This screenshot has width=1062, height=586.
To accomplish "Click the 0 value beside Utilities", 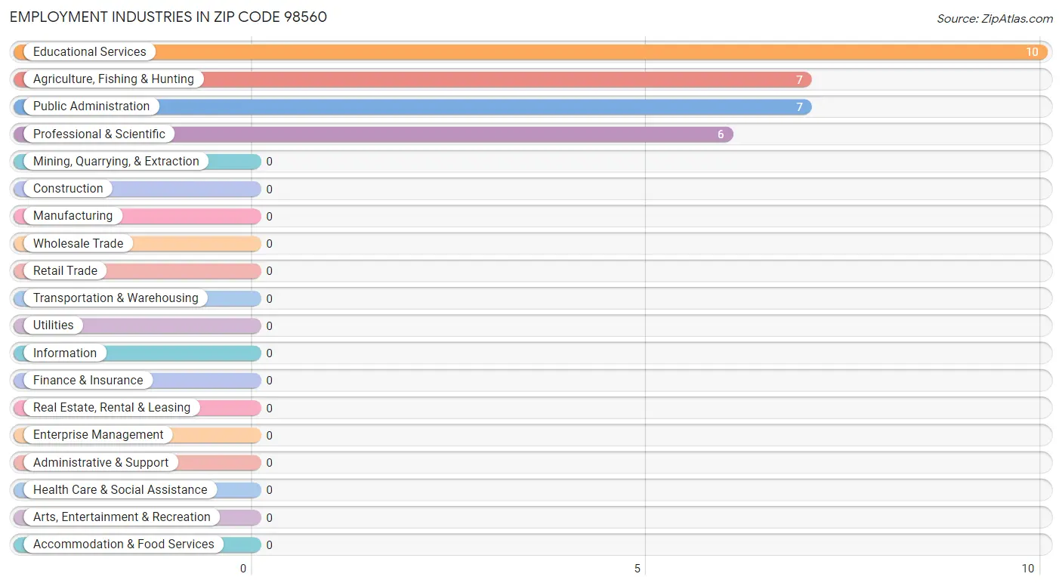I will [269, 326].
